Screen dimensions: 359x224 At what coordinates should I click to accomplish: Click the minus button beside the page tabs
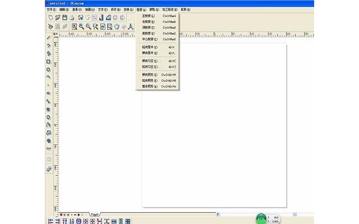click(x=75, y=215)
